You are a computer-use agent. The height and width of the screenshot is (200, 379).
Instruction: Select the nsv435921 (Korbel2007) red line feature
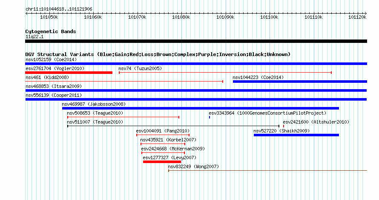(163, 144)
